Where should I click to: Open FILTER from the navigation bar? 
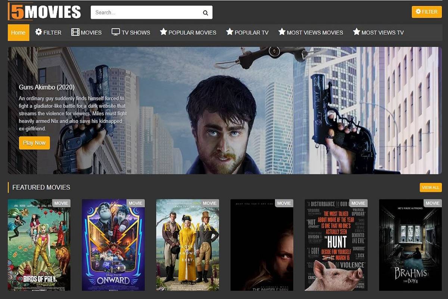(48, 33)
